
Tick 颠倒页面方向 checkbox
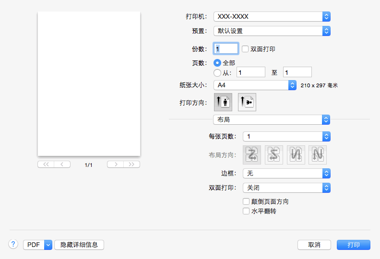246,201
